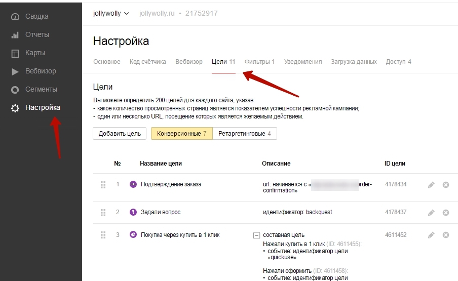This screenshot has height=281, width=458.
Task: Delete the Подтверждение заказа goal
Action: [446, 185]
